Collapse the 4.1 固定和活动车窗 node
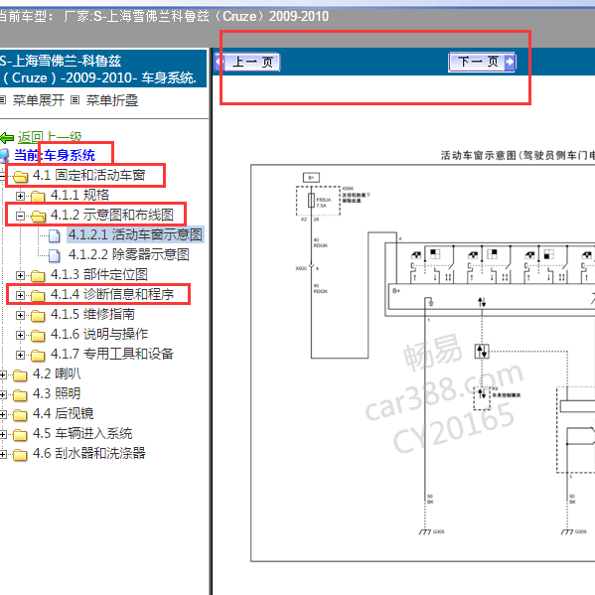This screenshot has width=595, height=595. (2, 176)
